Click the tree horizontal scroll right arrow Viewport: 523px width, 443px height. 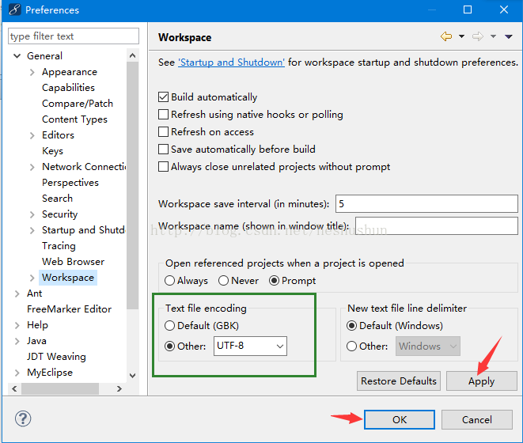click(119, 388)
